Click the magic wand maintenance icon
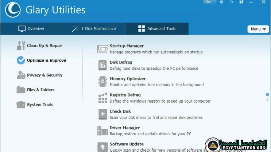271x152 pixels. tap(76, 29)
